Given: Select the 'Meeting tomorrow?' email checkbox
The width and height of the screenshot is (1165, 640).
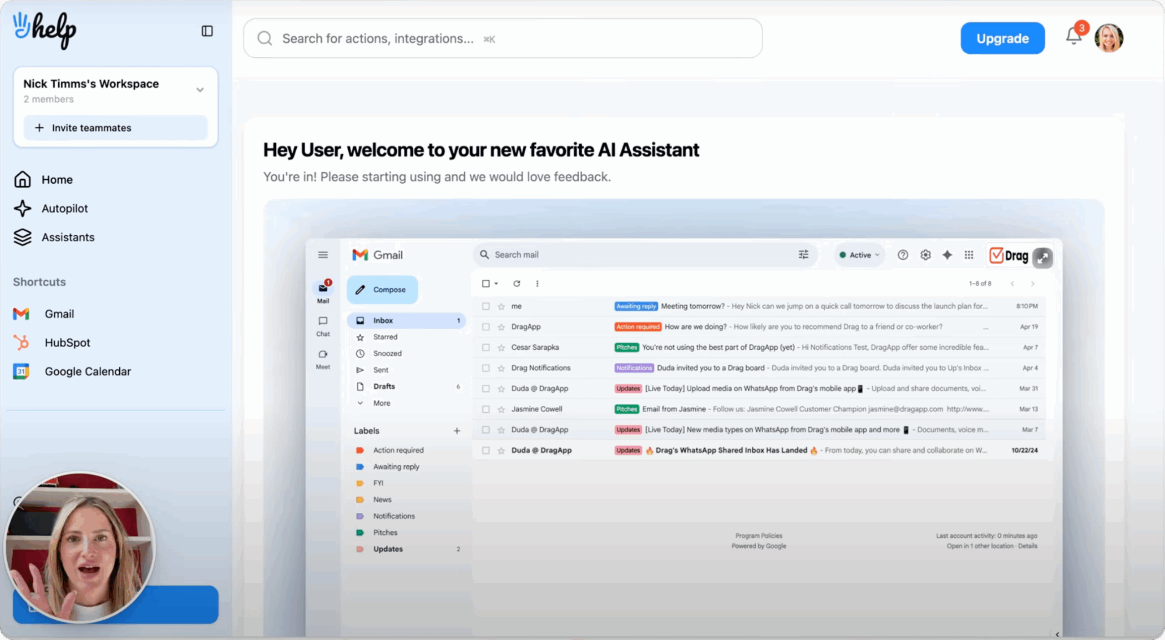Looking at the screenshot, I should point(486,306).
